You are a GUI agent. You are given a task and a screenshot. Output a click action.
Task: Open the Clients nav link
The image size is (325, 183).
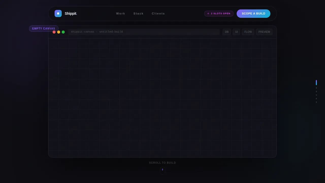click(158, 13)
